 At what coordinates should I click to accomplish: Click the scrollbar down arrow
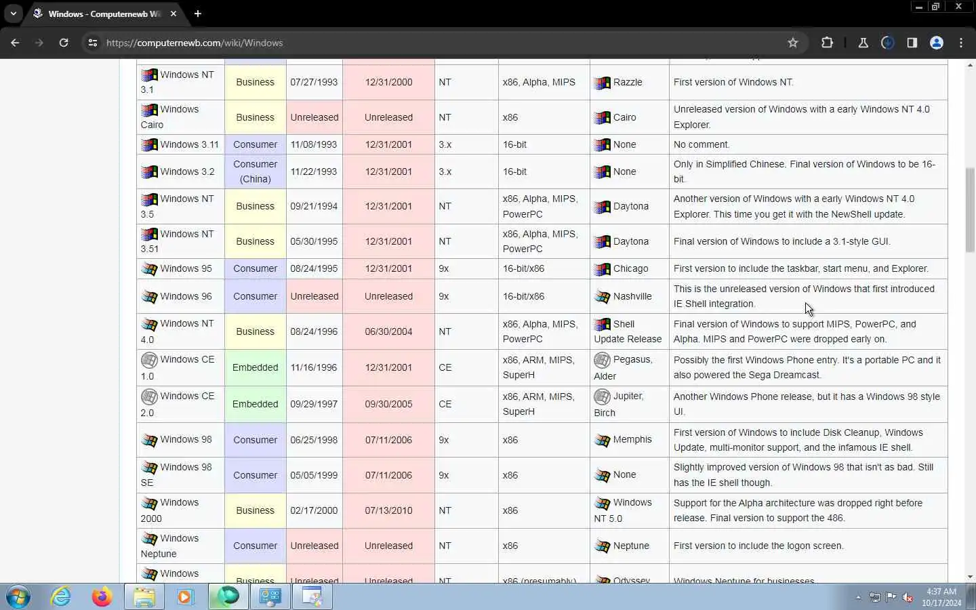[x=970, y=577]
